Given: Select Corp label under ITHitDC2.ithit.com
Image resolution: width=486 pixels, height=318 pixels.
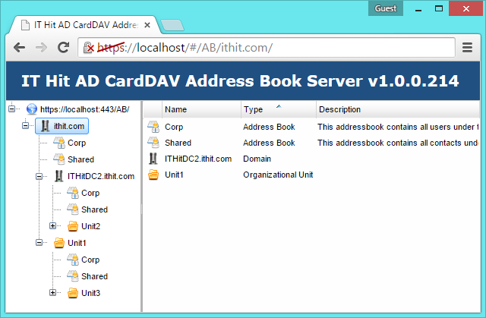Looking at the screenshot, I should tap(90, 193).
